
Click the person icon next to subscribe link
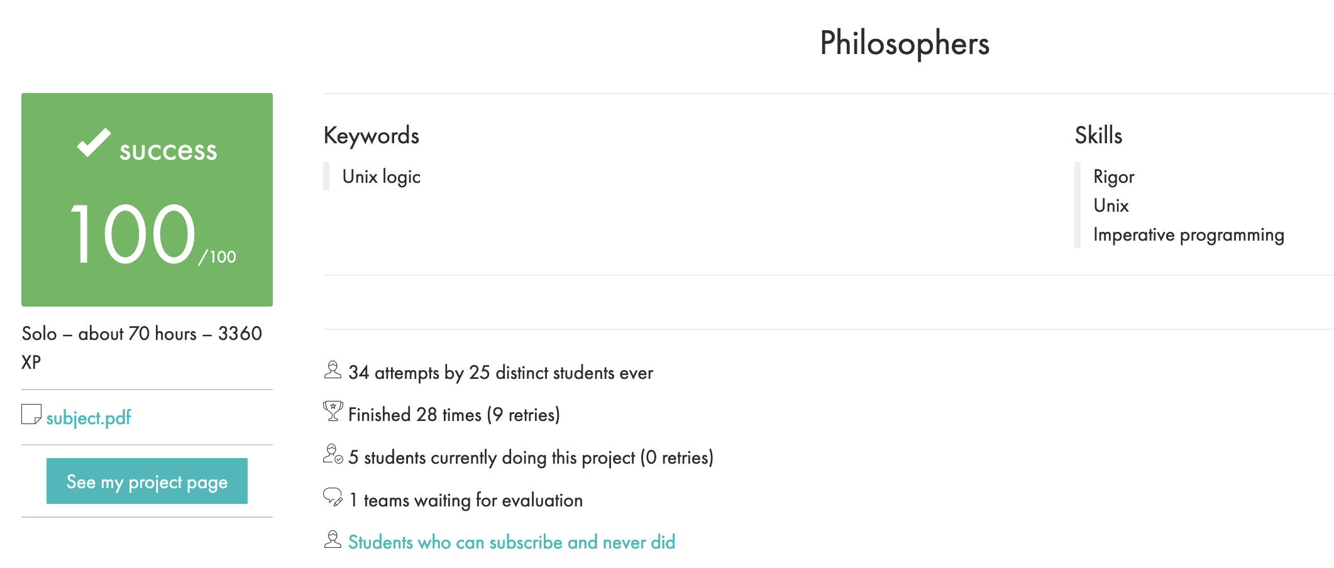pos(331,540)
